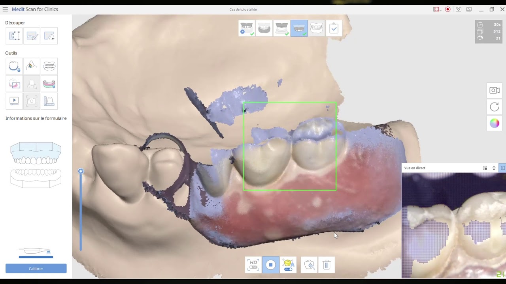506x284 pixels.
Task: Take a screenshot with title bar camera
Action: pyautogui.click(x=459, y=9)
